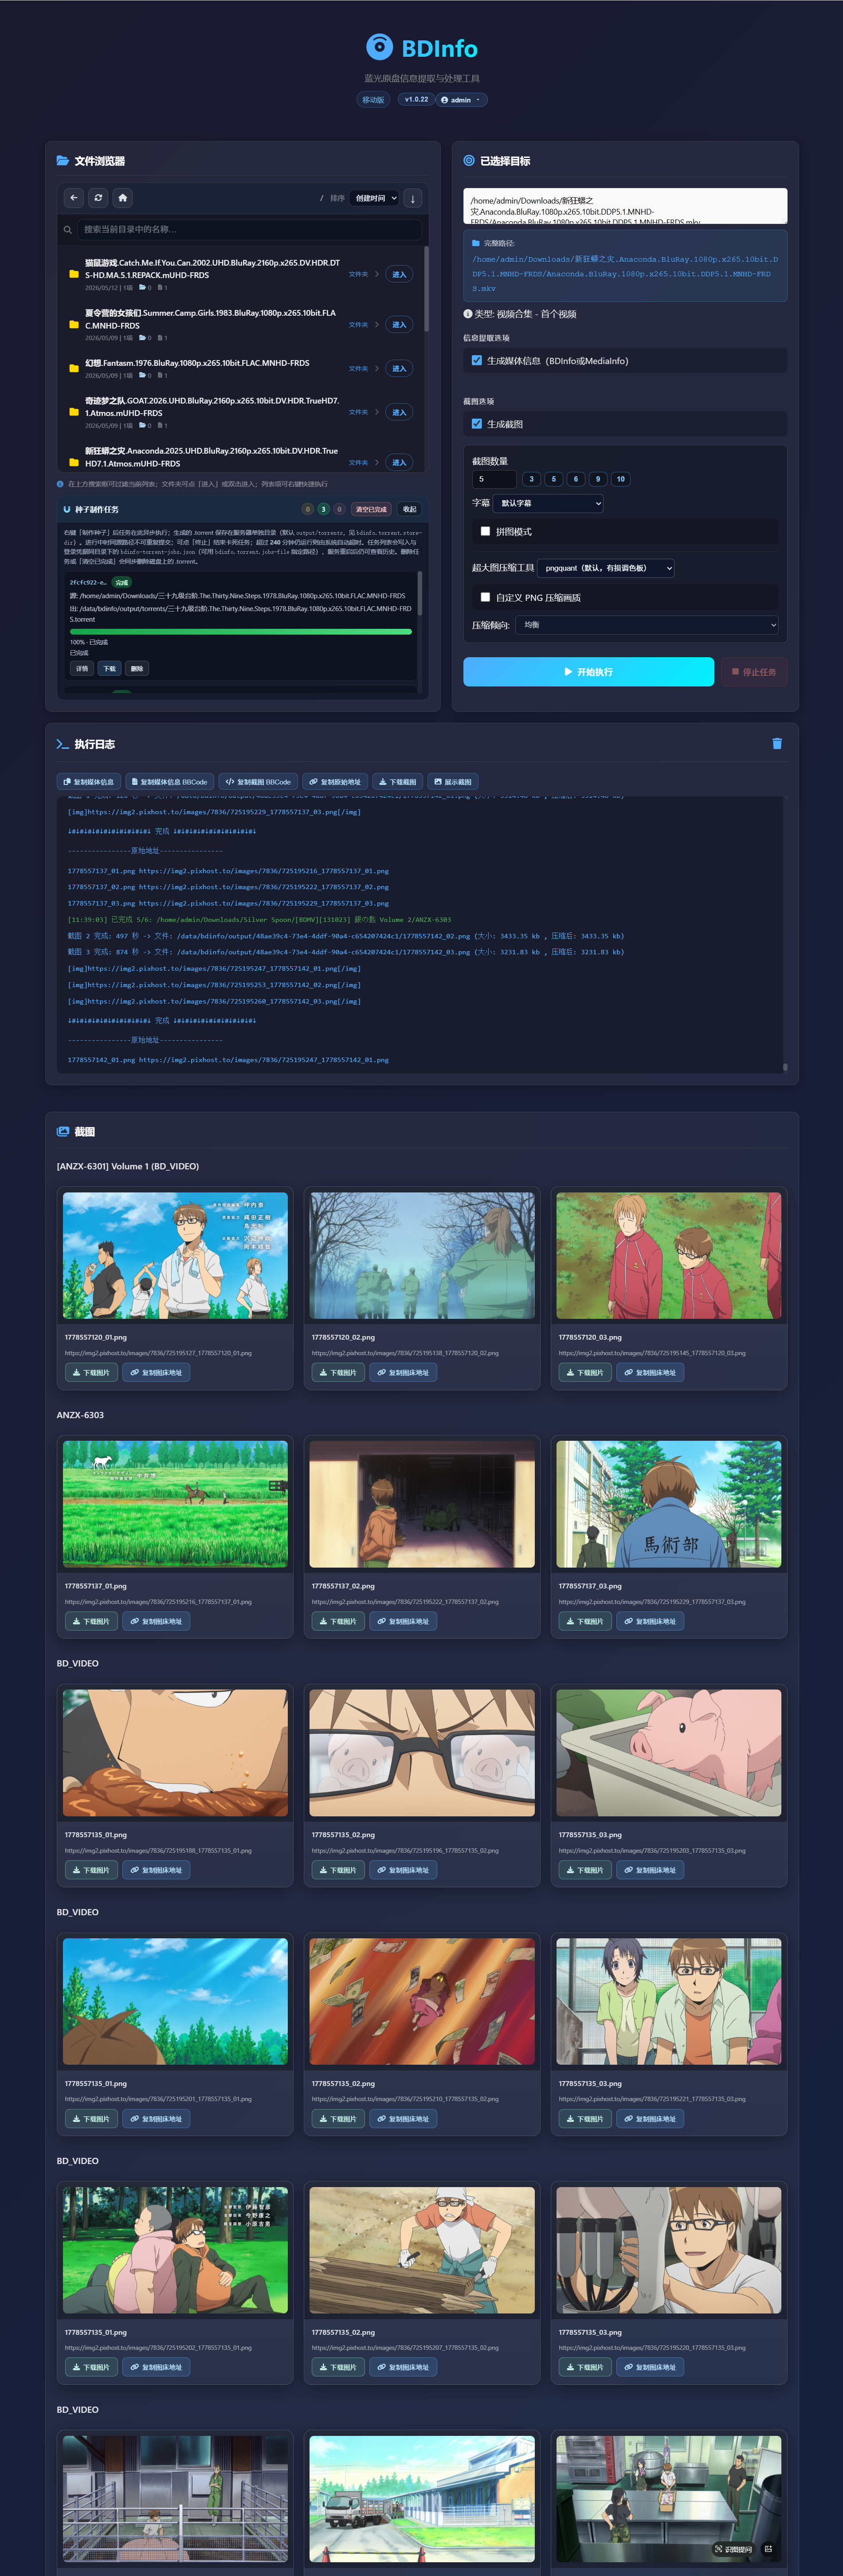
Task: Click the chevron arrow in the 夏令营的女孩们 row
Action: pos(377,324)
